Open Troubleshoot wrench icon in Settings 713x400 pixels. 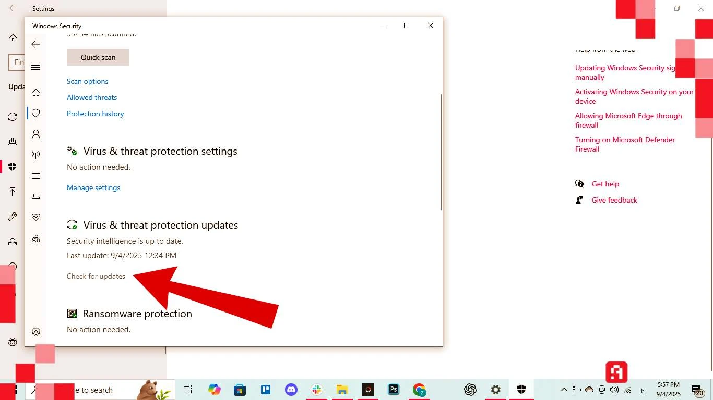(13, 217)
